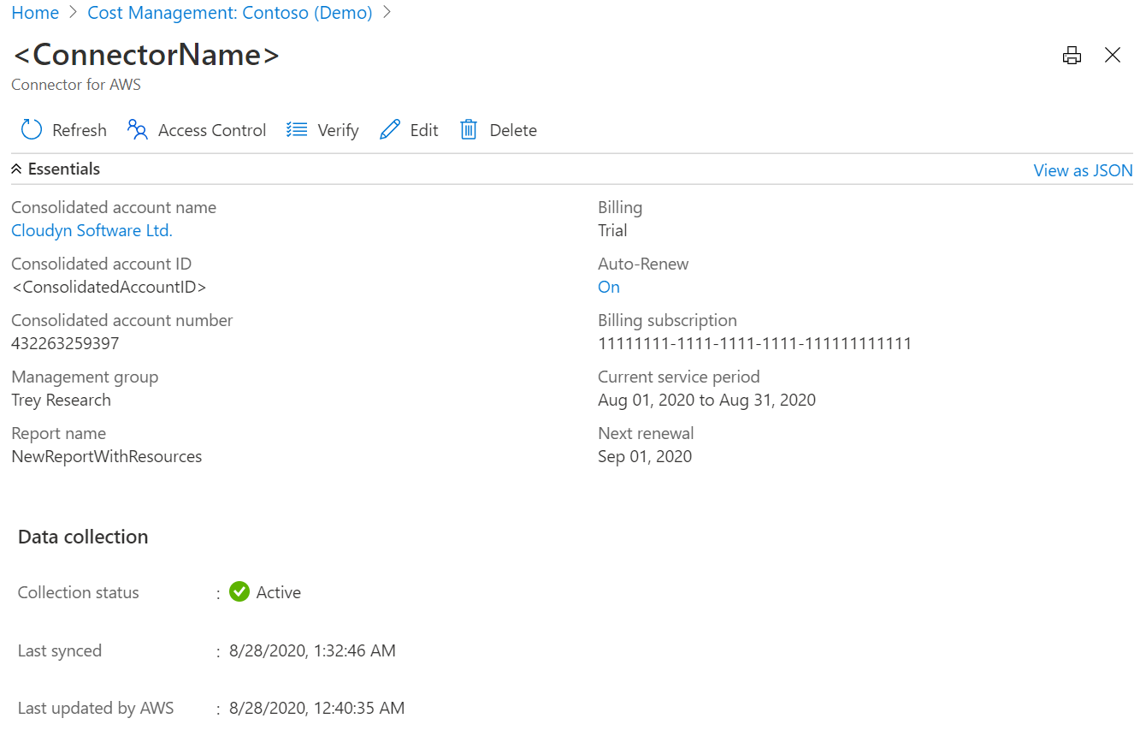Click the green Active status checkmark
The width and height of the screenshot is (1146, 754).
click(x=239, y=591)
